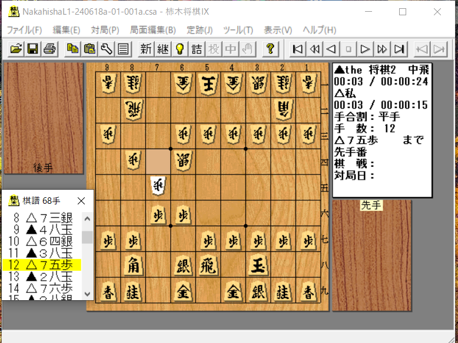This screenshot has height=343, width=458.
Task: Click the white pawn on the 7五 square
Action: tap(157, 186)
